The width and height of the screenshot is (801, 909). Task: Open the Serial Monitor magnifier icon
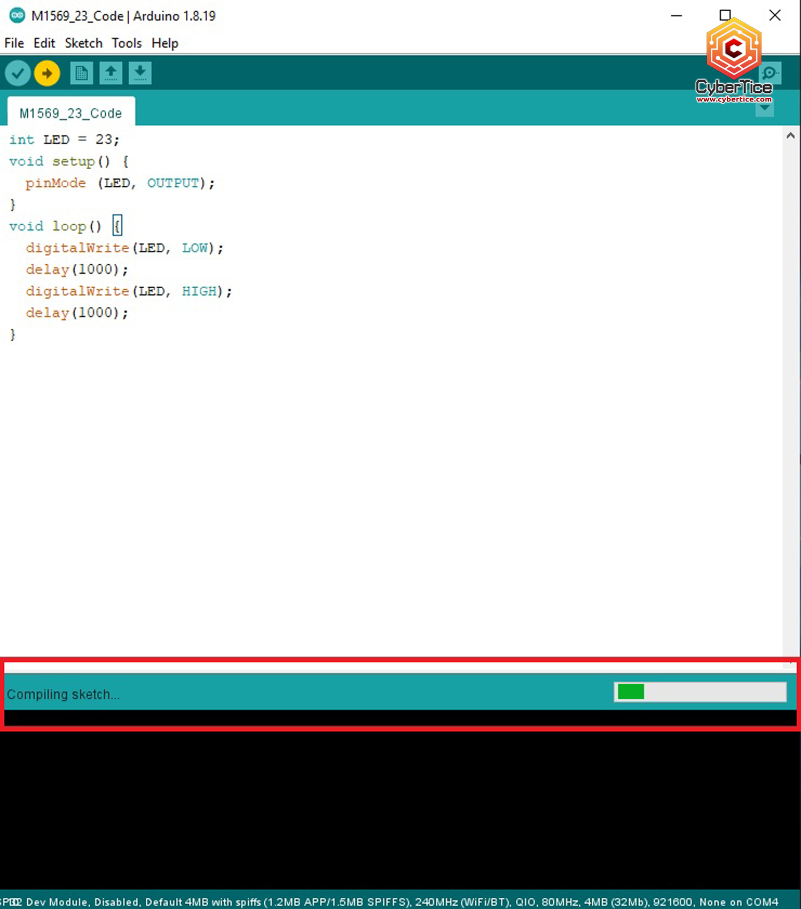771,73
